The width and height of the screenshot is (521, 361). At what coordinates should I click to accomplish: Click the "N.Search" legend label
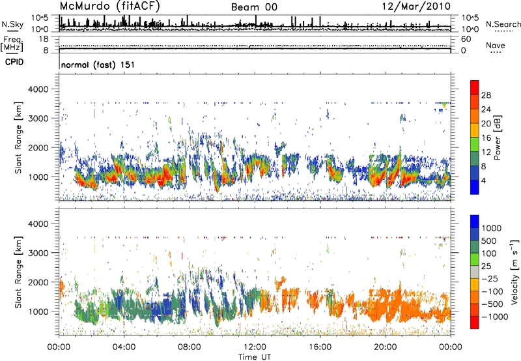pyautogui.click(x=503, y=24)
